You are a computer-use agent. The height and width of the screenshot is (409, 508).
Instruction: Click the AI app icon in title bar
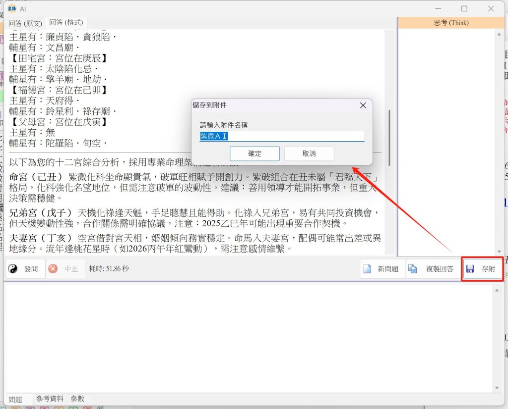11,8
